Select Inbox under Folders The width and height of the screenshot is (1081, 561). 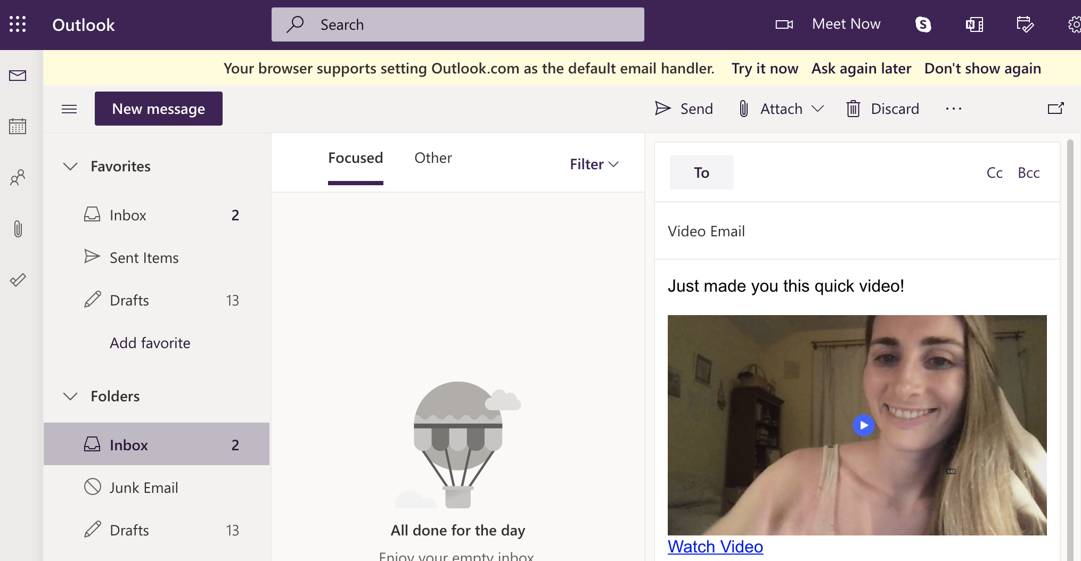point(157,444)
